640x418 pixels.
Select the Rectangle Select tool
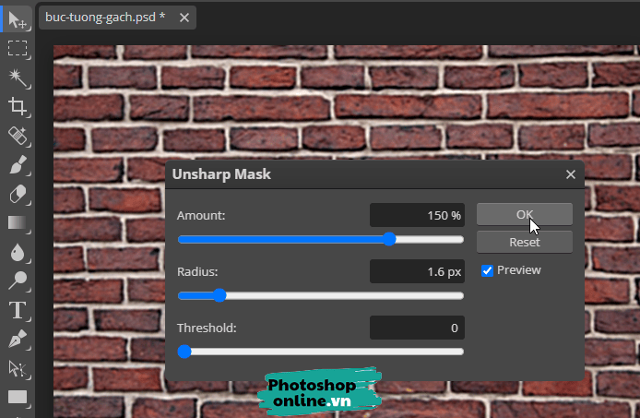point(18,48)
